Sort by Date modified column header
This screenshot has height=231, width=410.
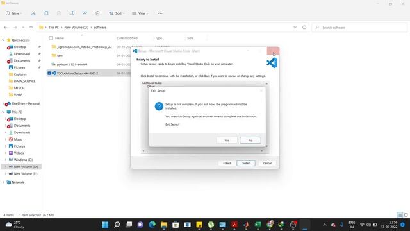click(127, 38)
